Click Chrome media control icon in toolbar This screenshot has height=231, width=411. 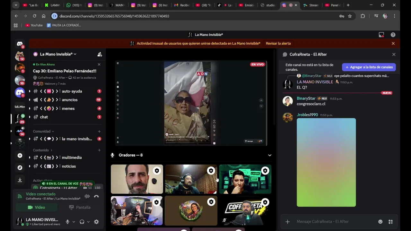click(376, 16)
